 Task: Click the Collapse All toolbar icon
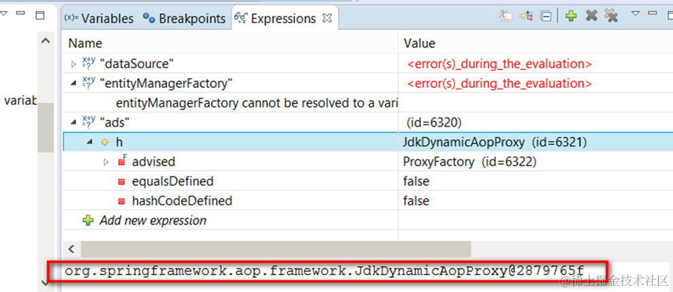546,16
